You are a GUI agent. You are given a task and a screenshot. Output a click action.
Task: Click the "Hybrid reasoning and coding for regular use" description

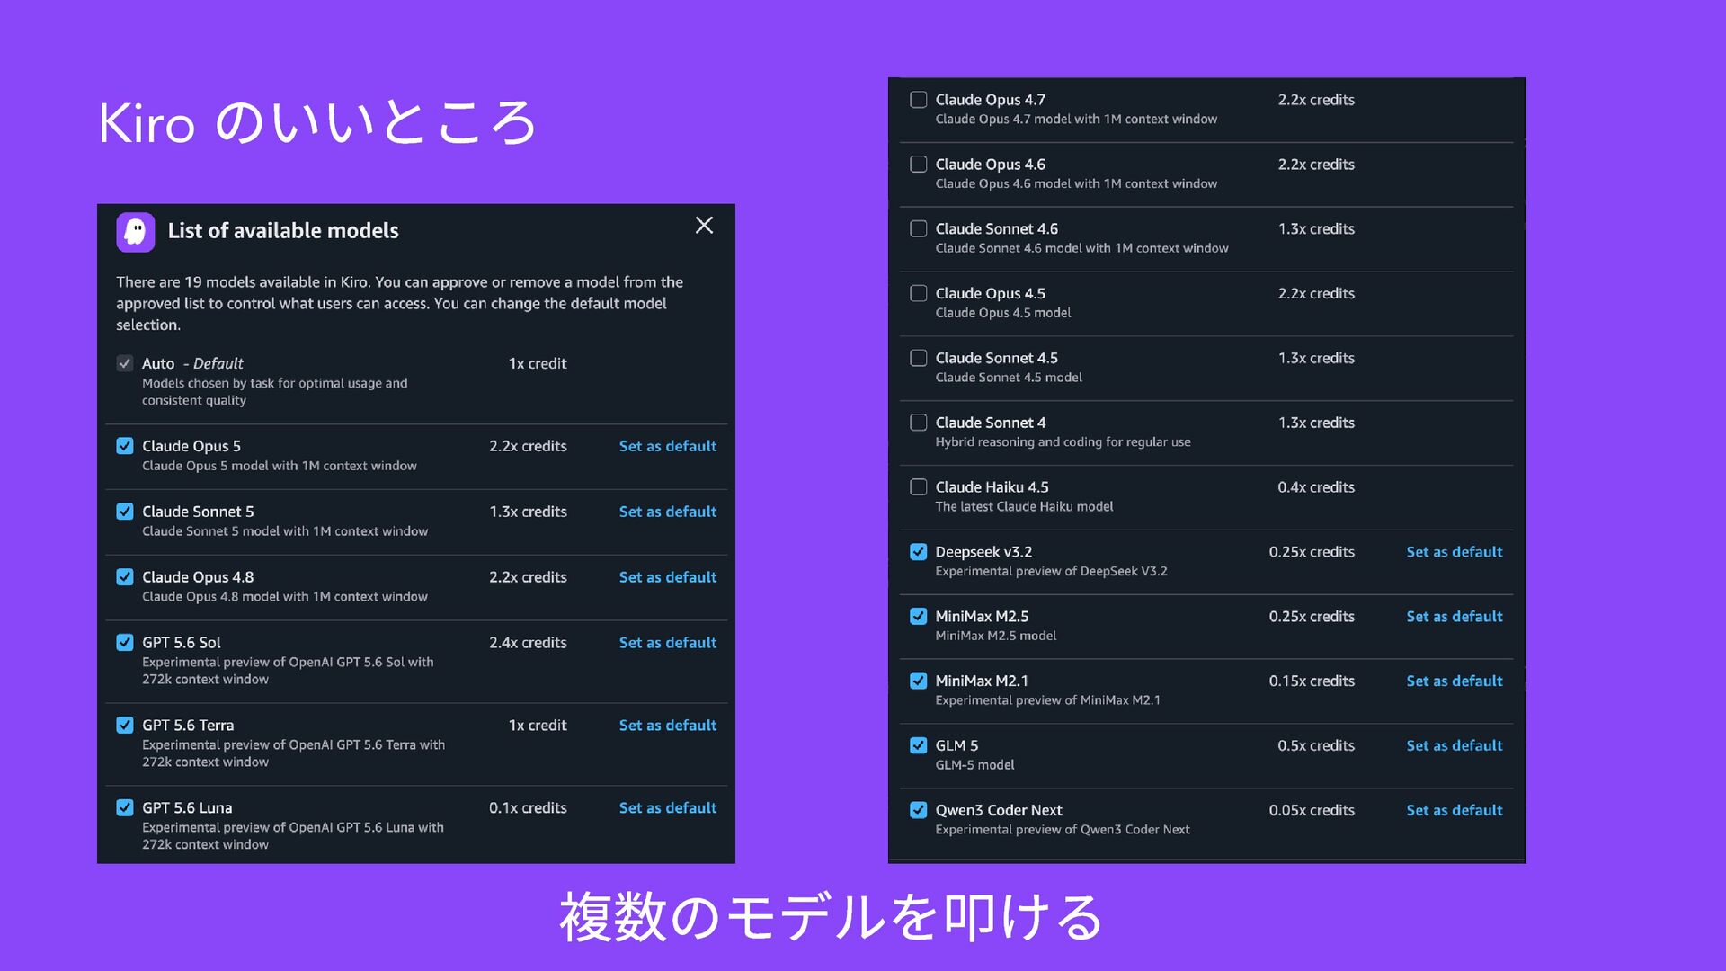(x=1063, y=442)
